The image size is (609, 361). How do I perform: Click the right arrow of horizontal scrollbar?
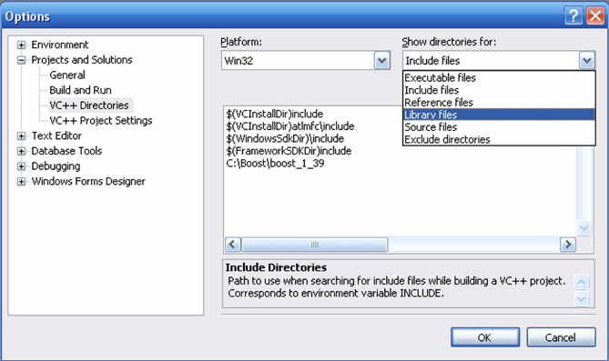[568, 245]
